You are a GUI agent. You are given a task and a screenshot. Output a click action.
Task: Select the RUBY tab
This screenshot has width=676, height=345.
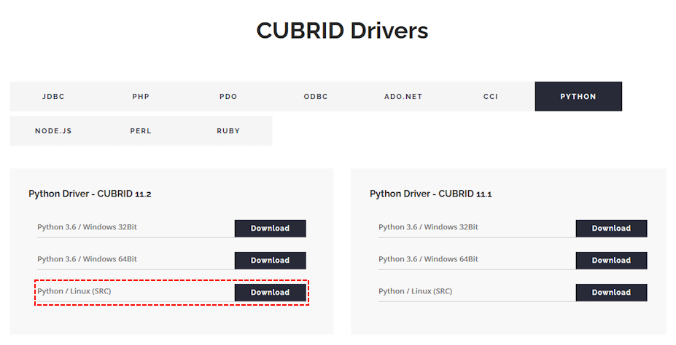click(228, 131)
